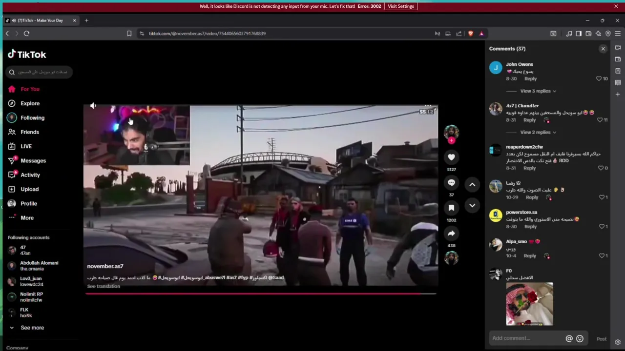
Task: Click the comments bubble icon with 37
Action: tap(451, 182)
